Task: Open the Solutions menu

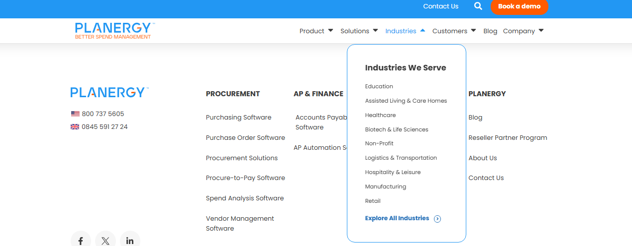Action: [x=355, y=31]
